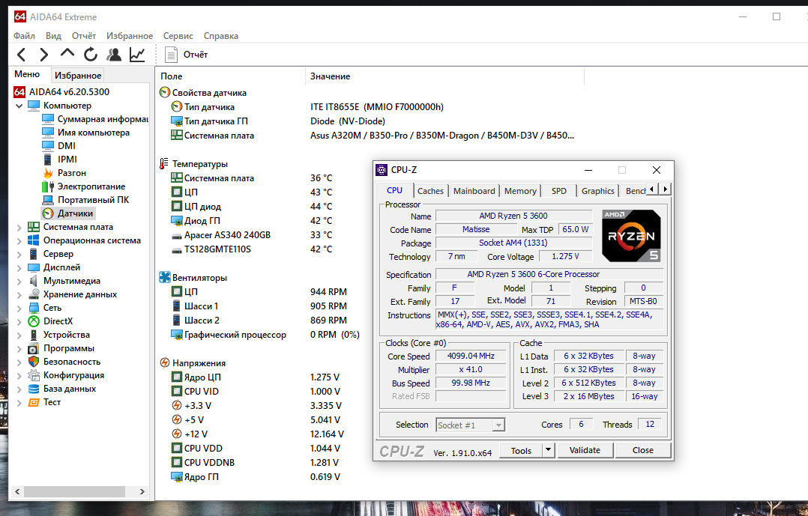Open the Справка menu
Screen dimensions: 808x516
tap(220, 35)
